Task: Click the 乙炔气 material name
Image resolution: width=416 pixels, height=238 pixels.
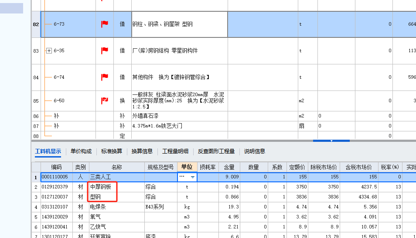Action: coord(98,227)
